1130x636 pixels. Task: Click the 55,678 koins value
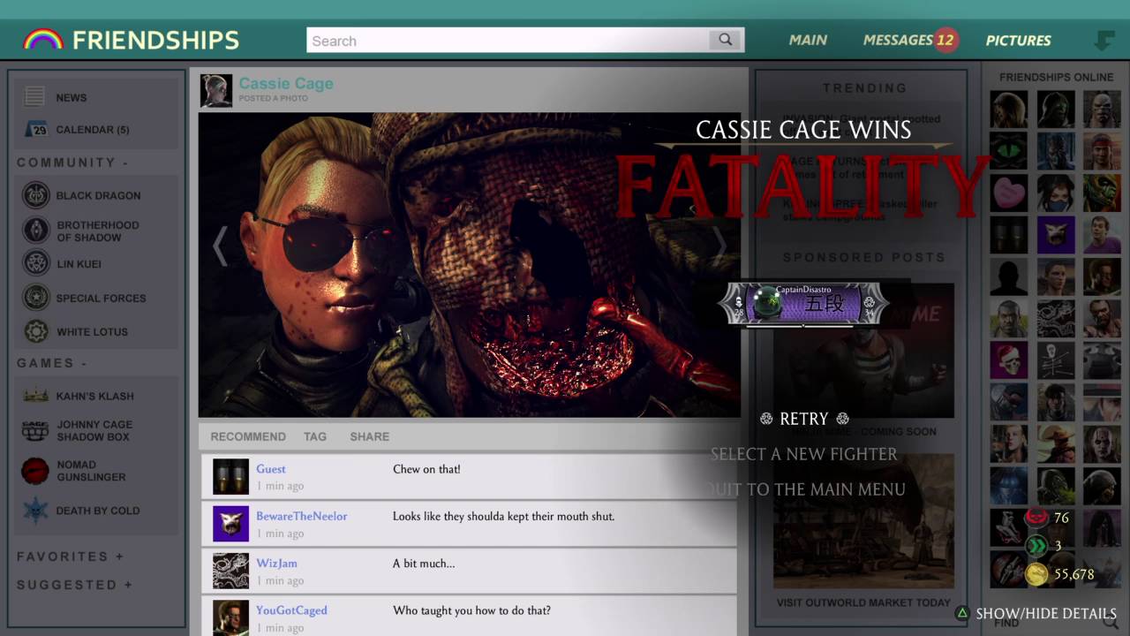click(1074, 574)
